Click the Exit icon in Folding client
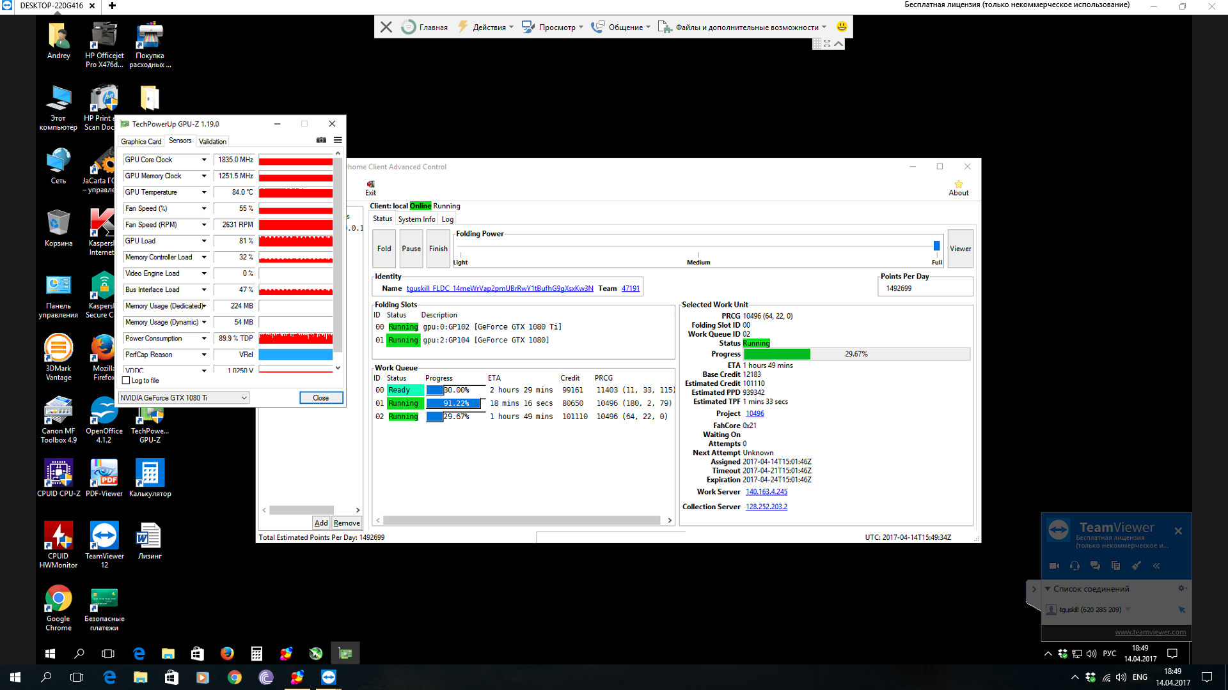The width and height of the screenshot is (1228, 690). pyautogui.click(x=370, y=185)
